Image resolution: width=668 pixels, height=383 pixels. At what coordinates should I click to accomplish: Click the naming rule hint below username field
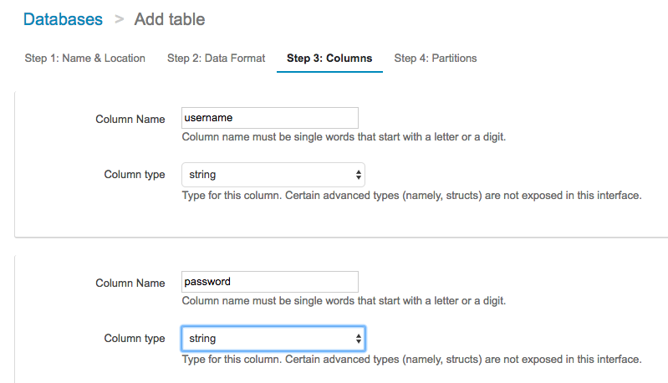343,137
